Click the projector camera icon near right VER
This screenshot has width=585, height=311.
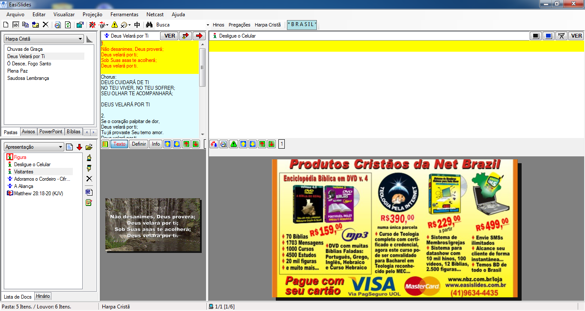pyautogui.click(x=561, y=36)
